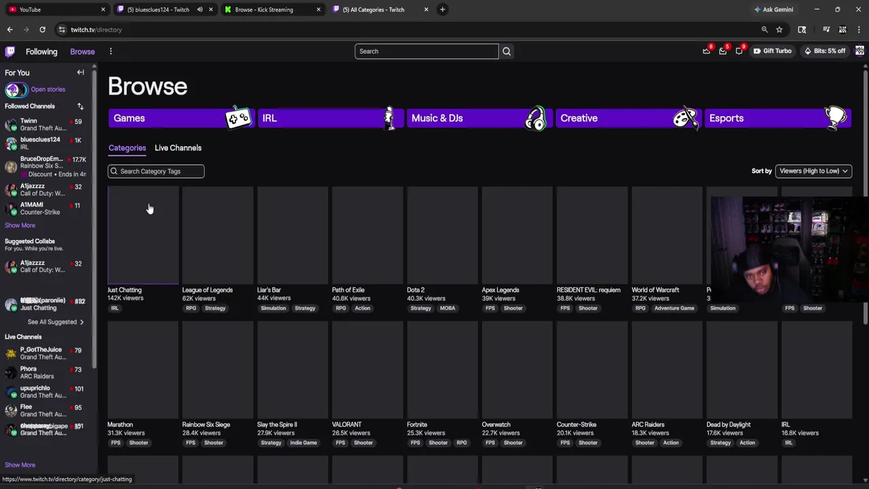Open the VALORANT category title
The width and height of the screenshot is (869, 489).
click(x=346, y=424)
